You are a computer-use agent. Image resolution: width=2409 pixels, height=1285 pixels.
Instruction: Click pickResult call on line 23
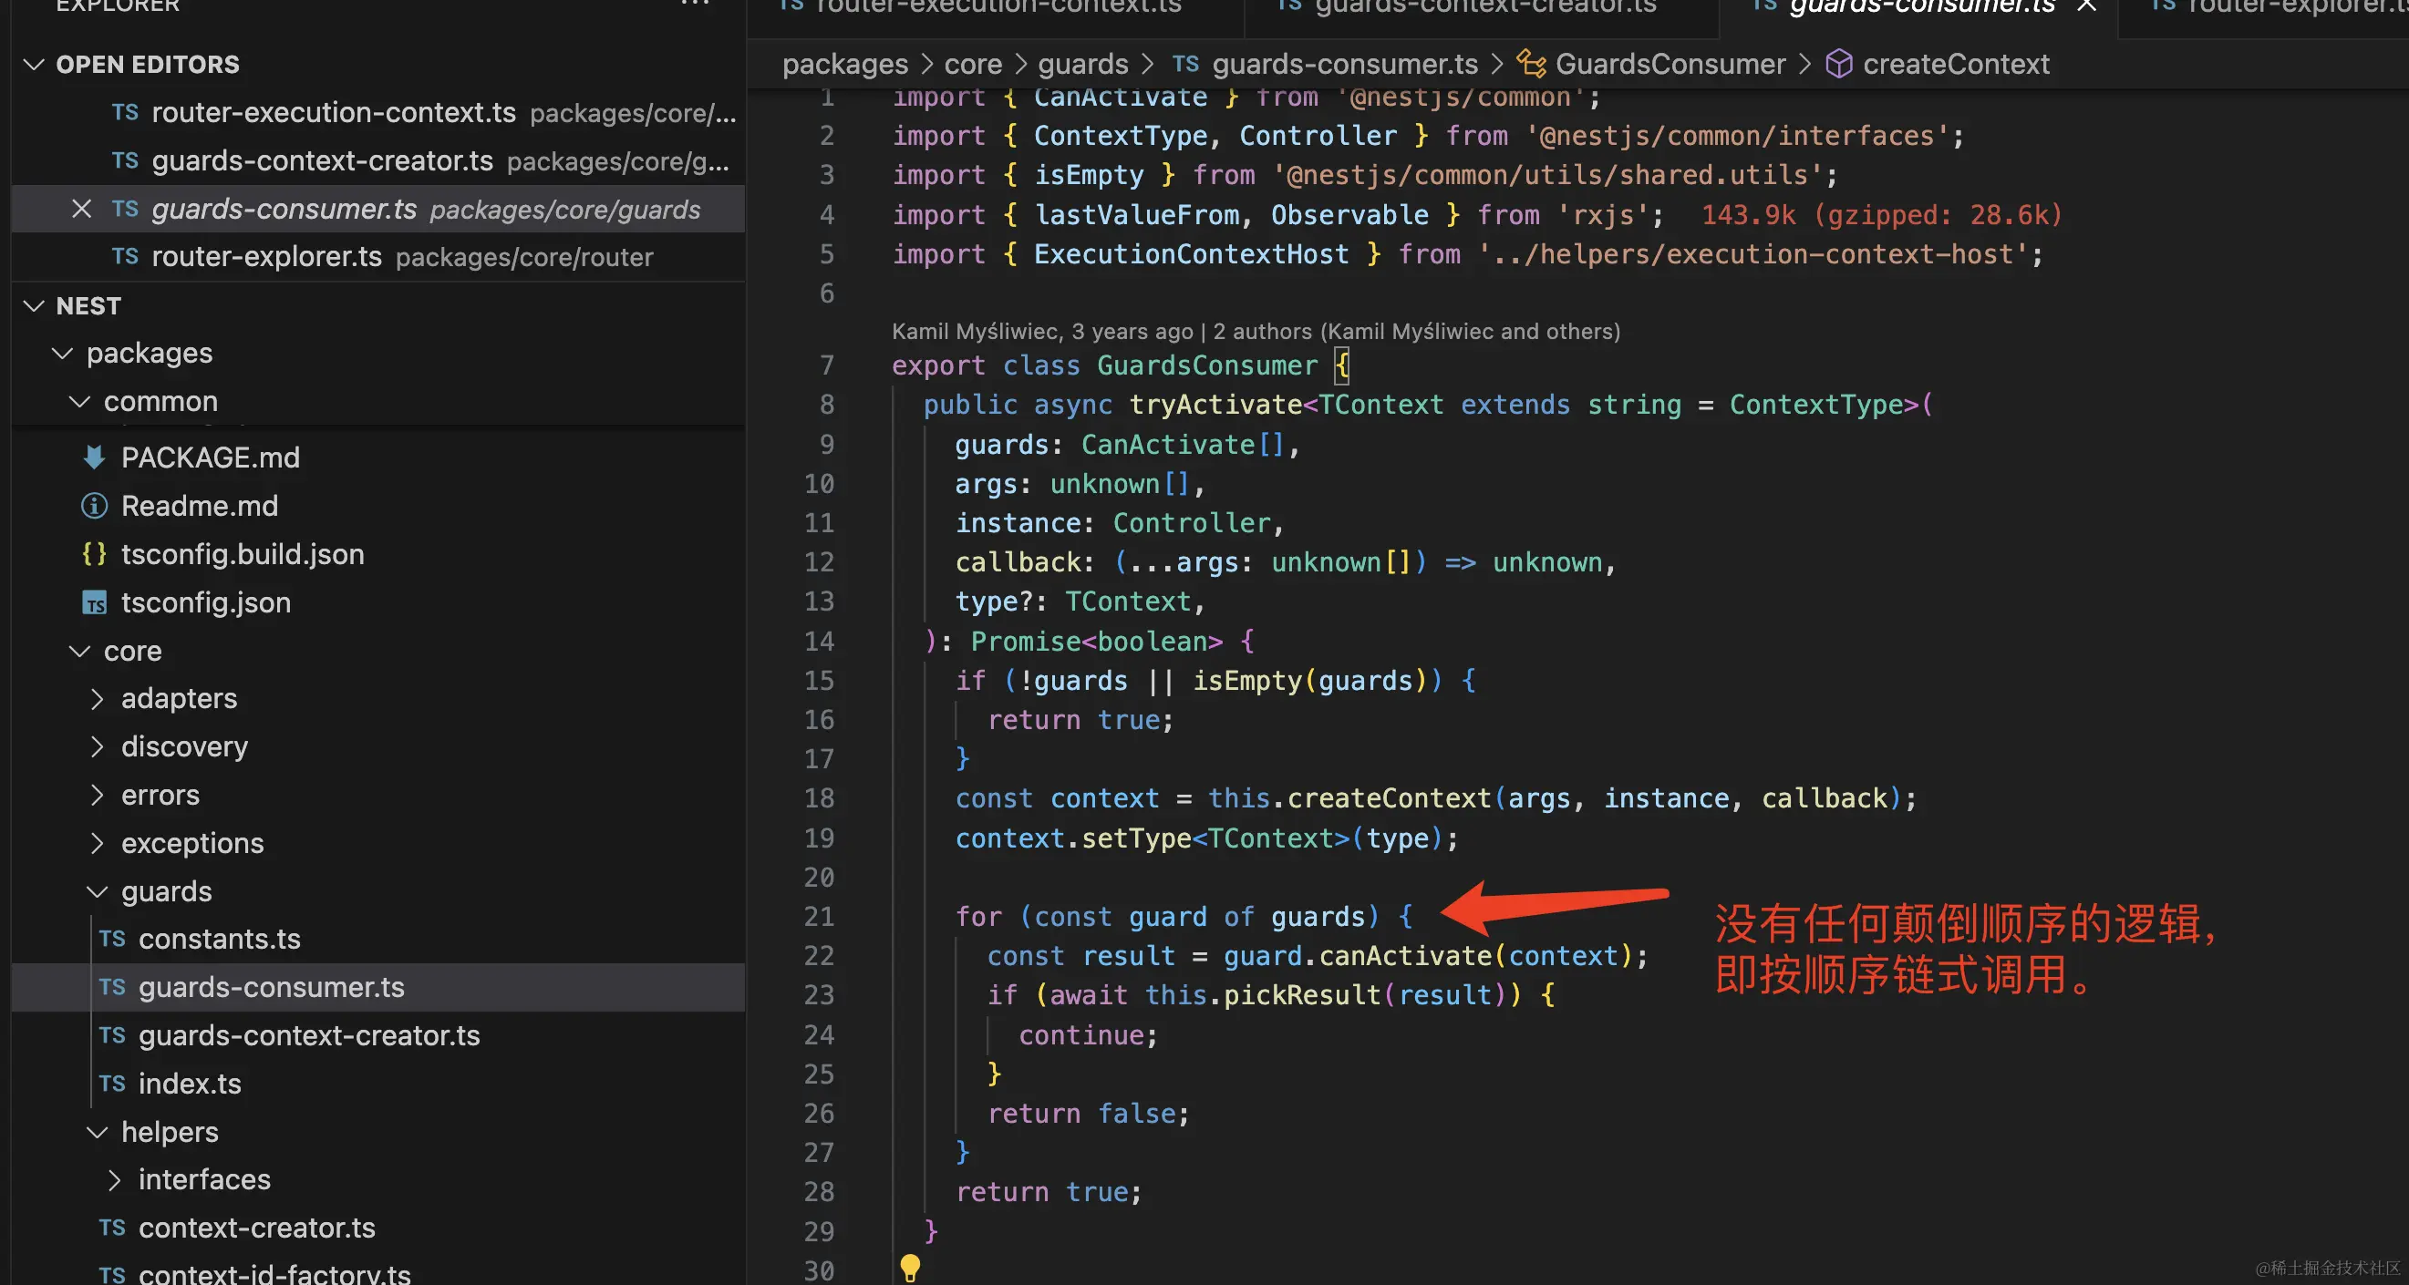(1302, 995)
